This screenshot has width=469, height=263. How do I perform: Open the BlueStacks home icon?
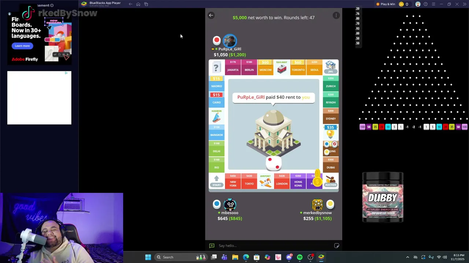tap(138, 4)
